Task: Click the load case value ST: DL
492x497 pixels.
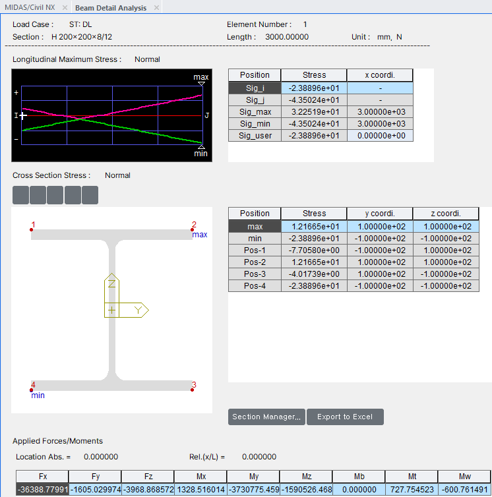Action: coord(80,24)
